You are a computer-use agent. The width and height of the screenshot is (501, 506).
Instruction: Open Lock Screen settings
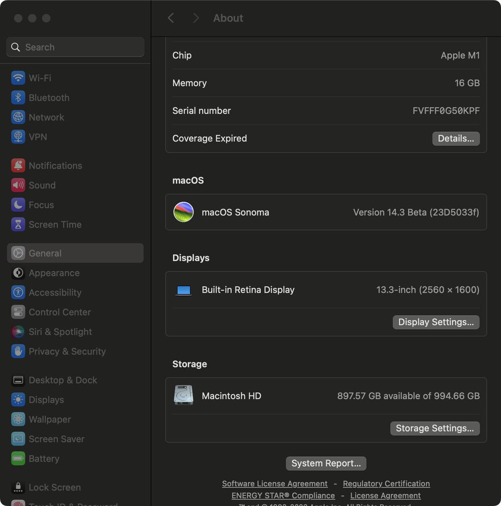pos(75,487)
